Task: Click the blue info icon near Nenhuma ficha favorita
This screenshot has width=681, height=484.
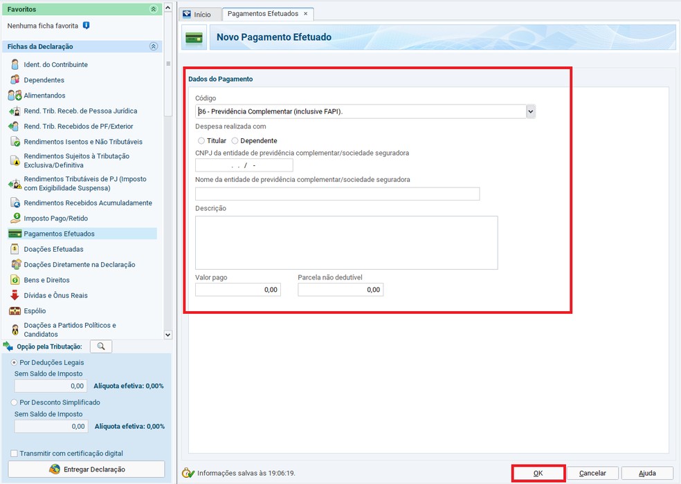Action: pos(86,26)
